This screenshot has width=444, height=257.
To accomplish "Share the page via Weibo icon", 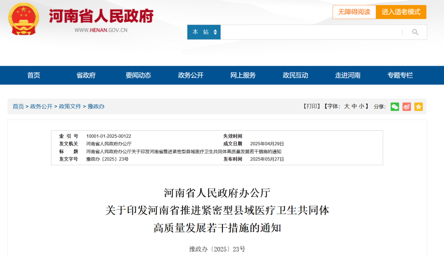I will click(407, 107).
